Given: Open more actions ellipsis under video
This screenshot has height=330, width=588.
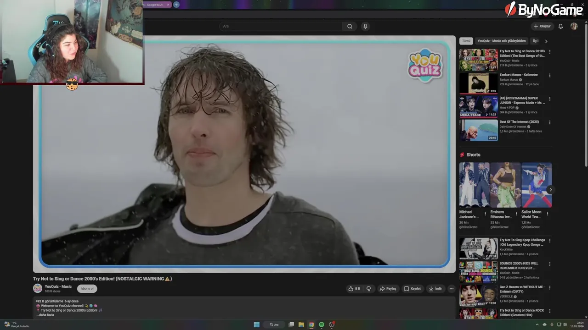Looking at the screenshot, I should (x=451, y=289).
